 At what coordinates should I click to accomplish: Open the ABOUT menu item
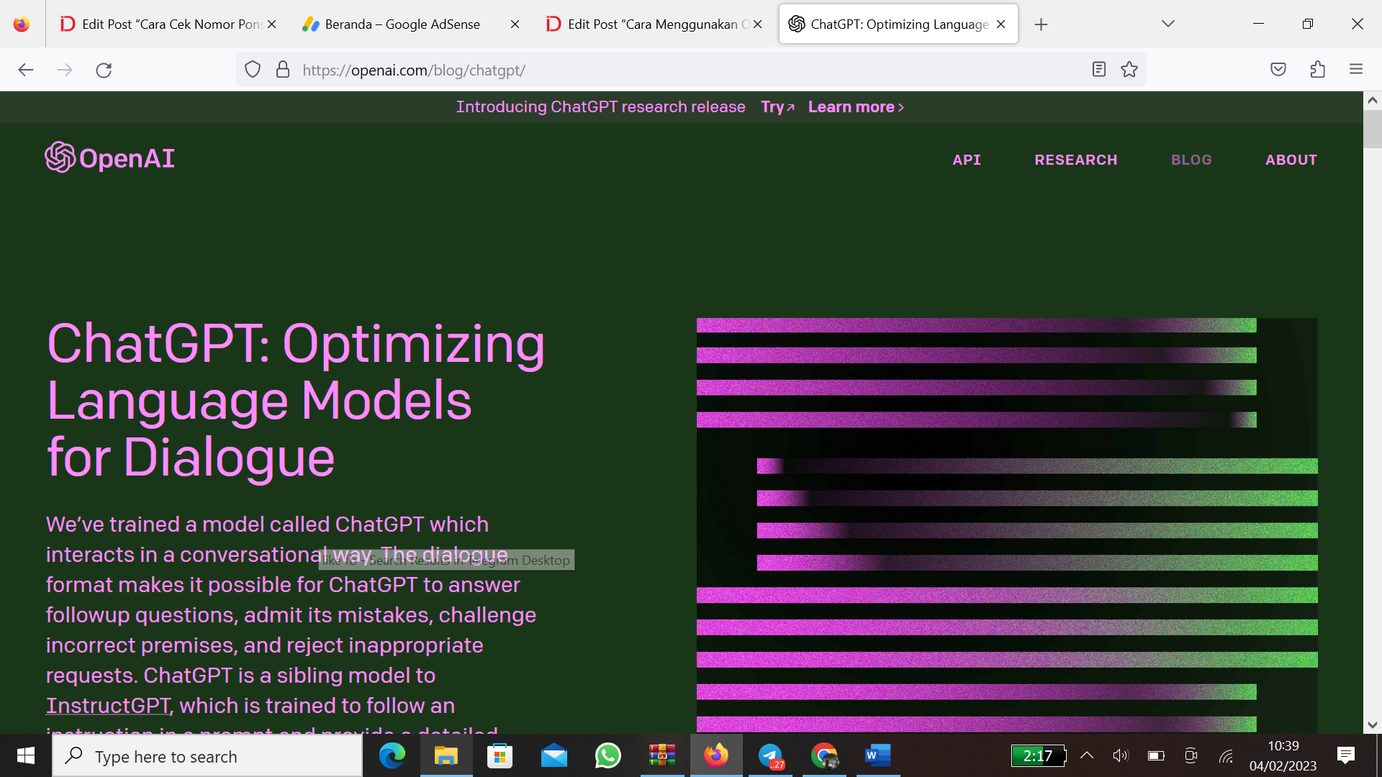[x=1291, y=160]
